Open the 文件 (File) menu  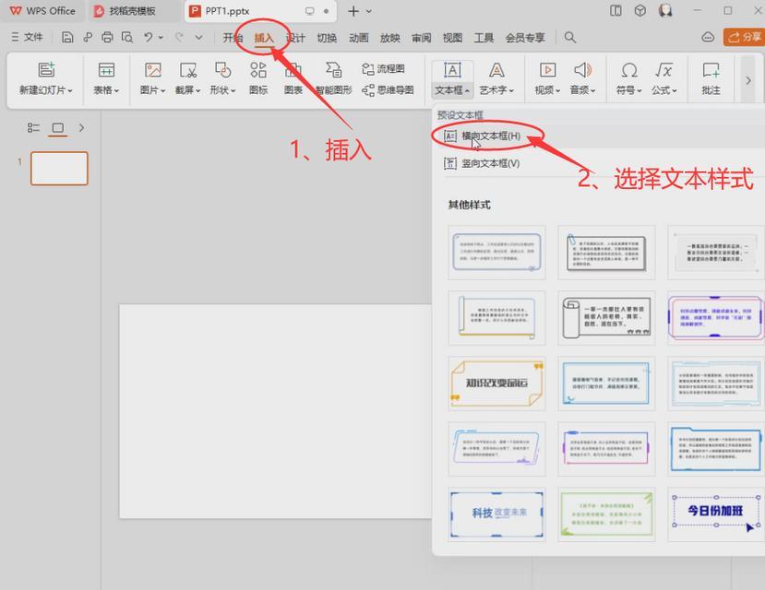coord(28,38)
